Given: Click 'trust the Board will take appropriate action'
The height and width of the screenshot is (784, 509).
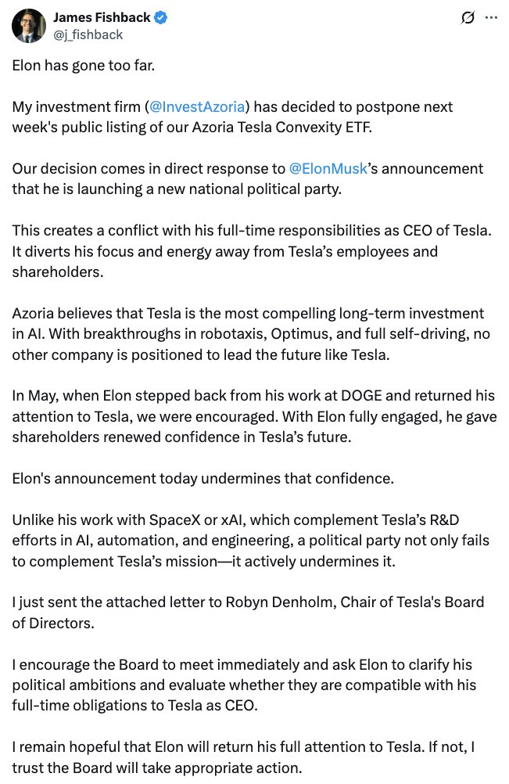Looking at the screenshot, I should [x=157, y=768].
